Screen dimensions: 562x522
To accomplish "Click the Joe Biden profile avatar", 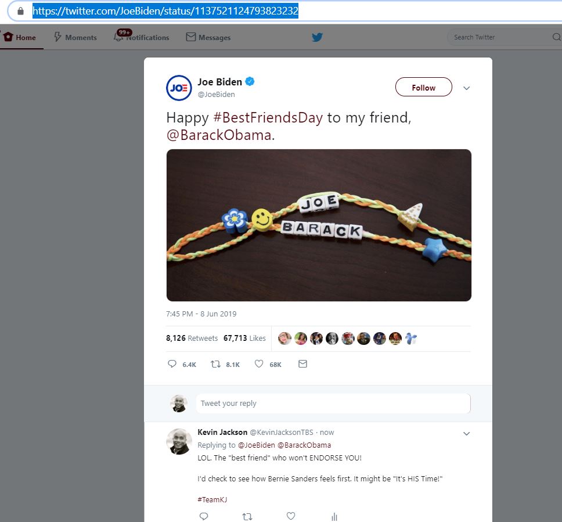I will point(179,88).
